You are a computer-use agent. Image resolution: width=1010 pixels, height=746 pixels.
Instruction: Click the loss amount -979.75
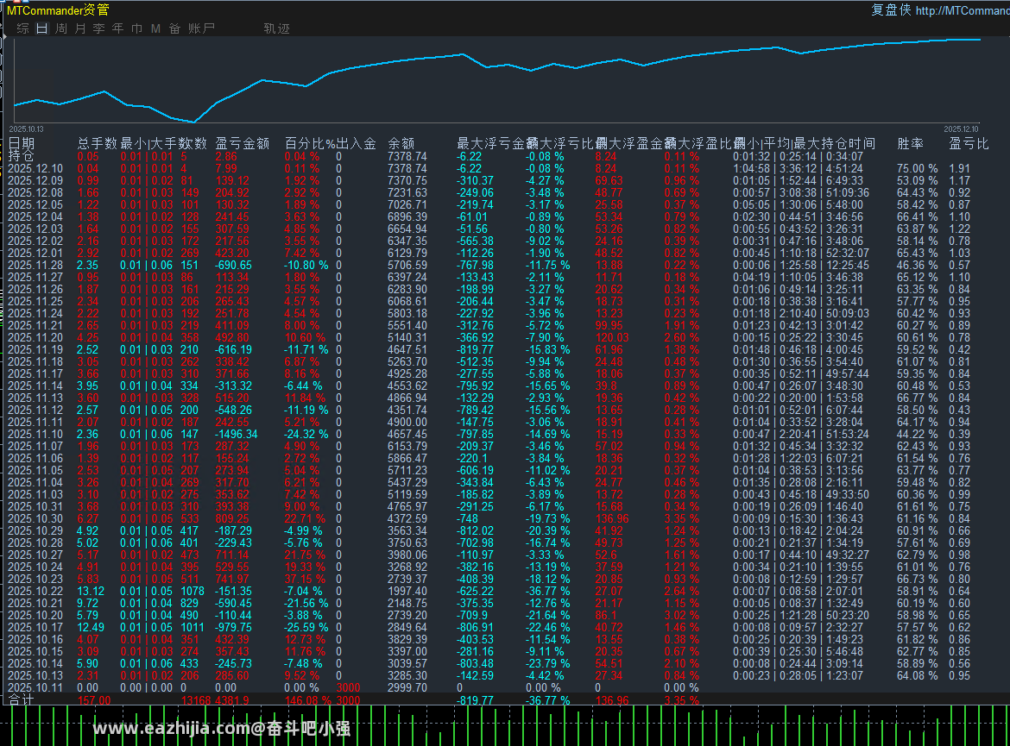(x=234, y=628)
